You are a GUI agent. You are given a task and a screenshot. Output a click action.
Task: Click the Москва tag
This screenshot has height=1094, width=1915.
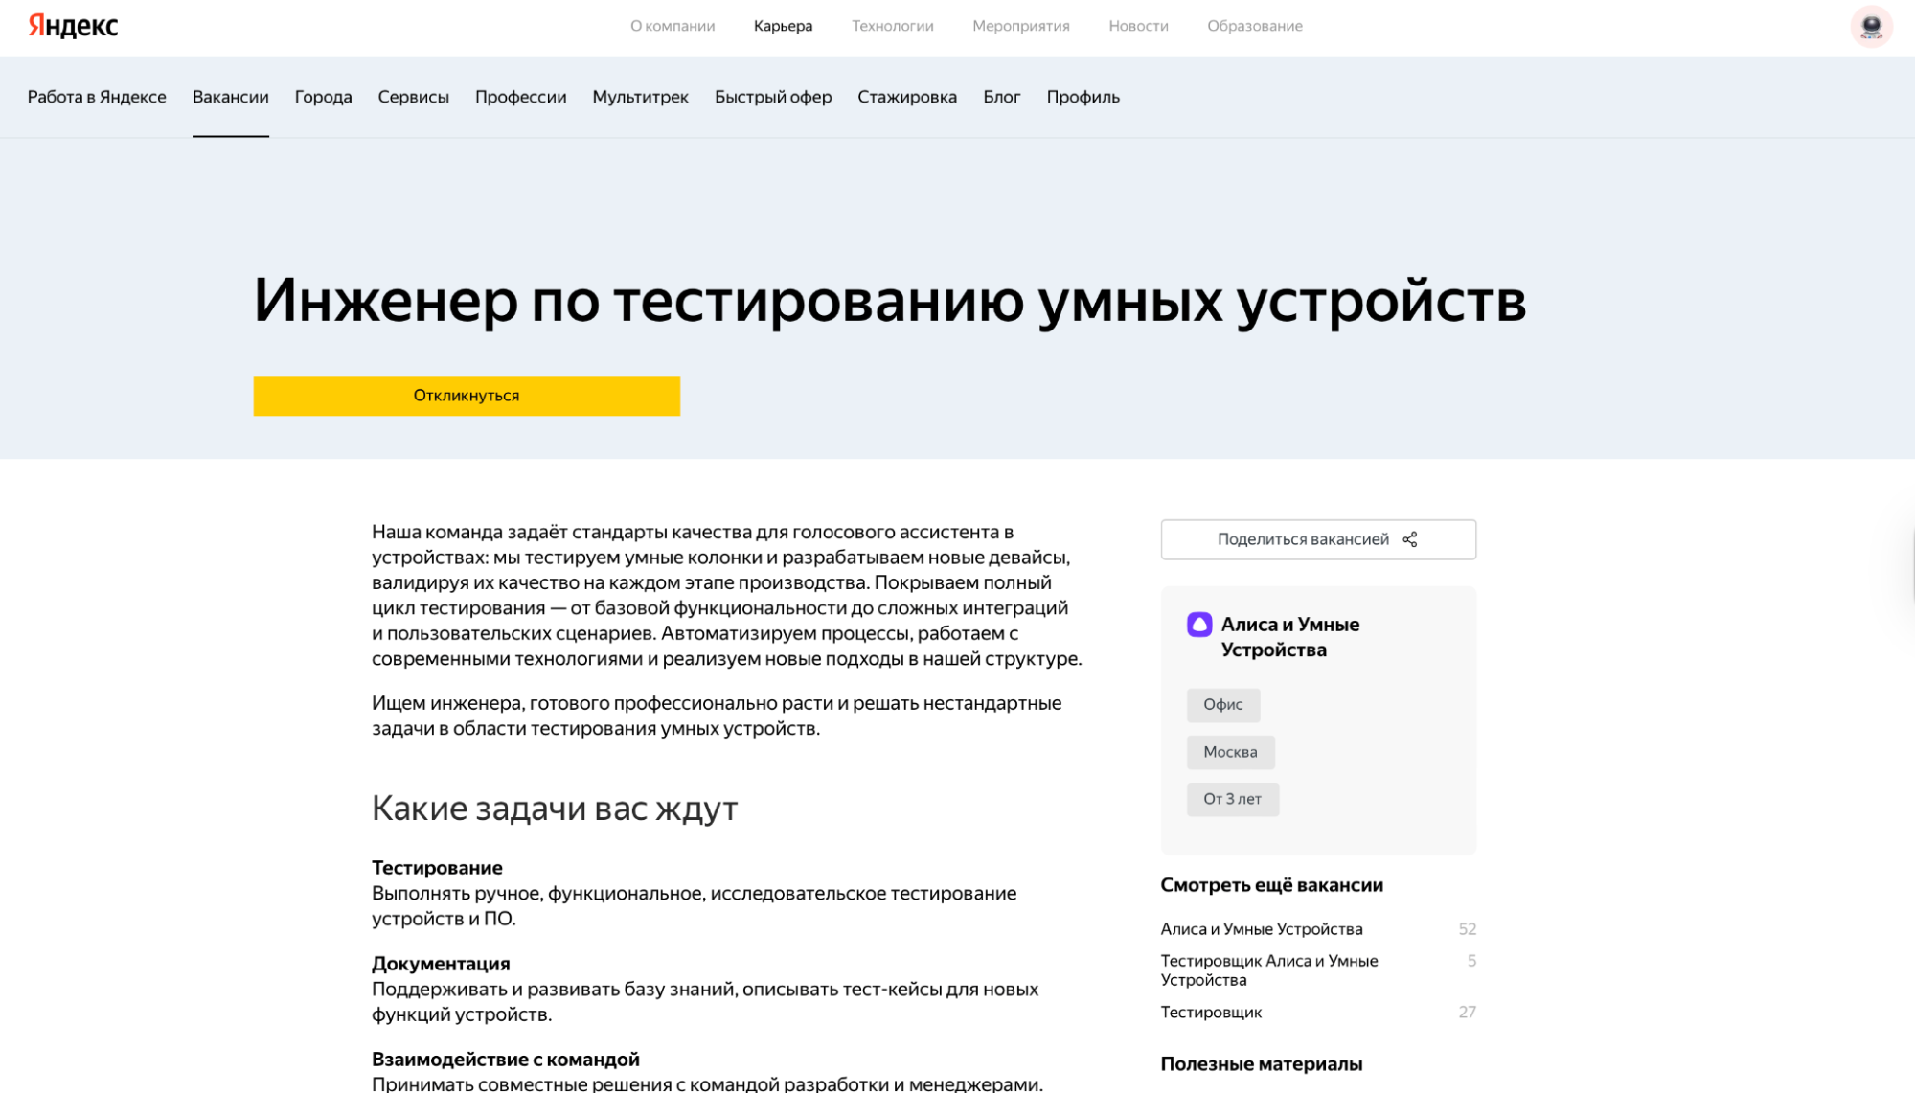pos(1231,752)
